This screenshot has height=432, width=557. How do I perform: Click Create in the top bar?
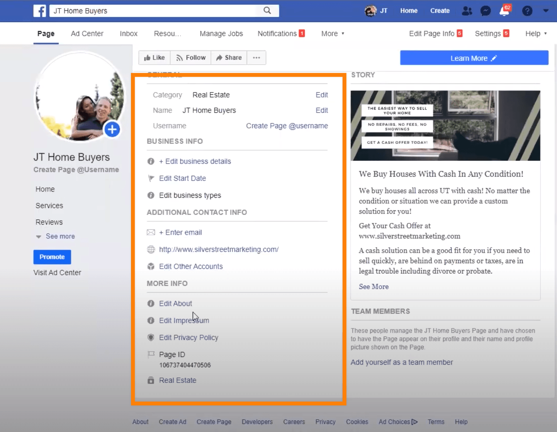pos(440,11)
